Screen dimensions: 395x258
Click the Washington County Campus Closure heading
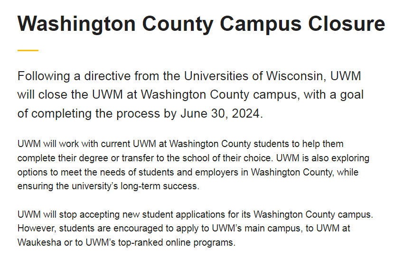tap(201, 24)
